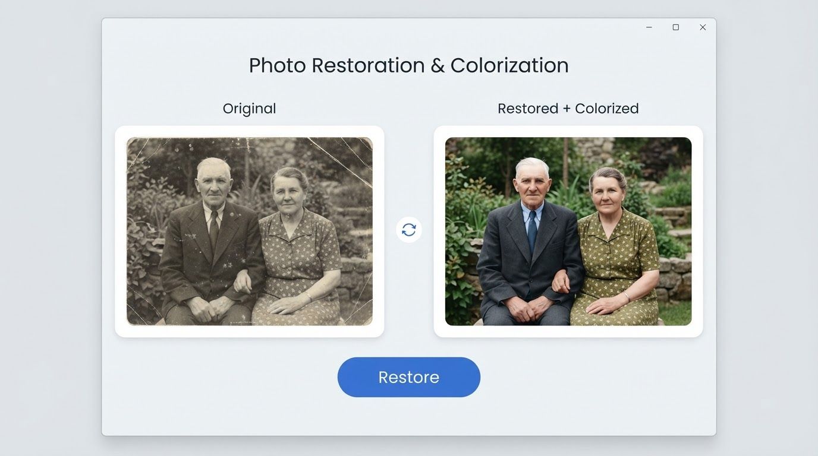Screen dimensions: 818x456
Task: Click the "Original" label text
Action: pos(249,109)
